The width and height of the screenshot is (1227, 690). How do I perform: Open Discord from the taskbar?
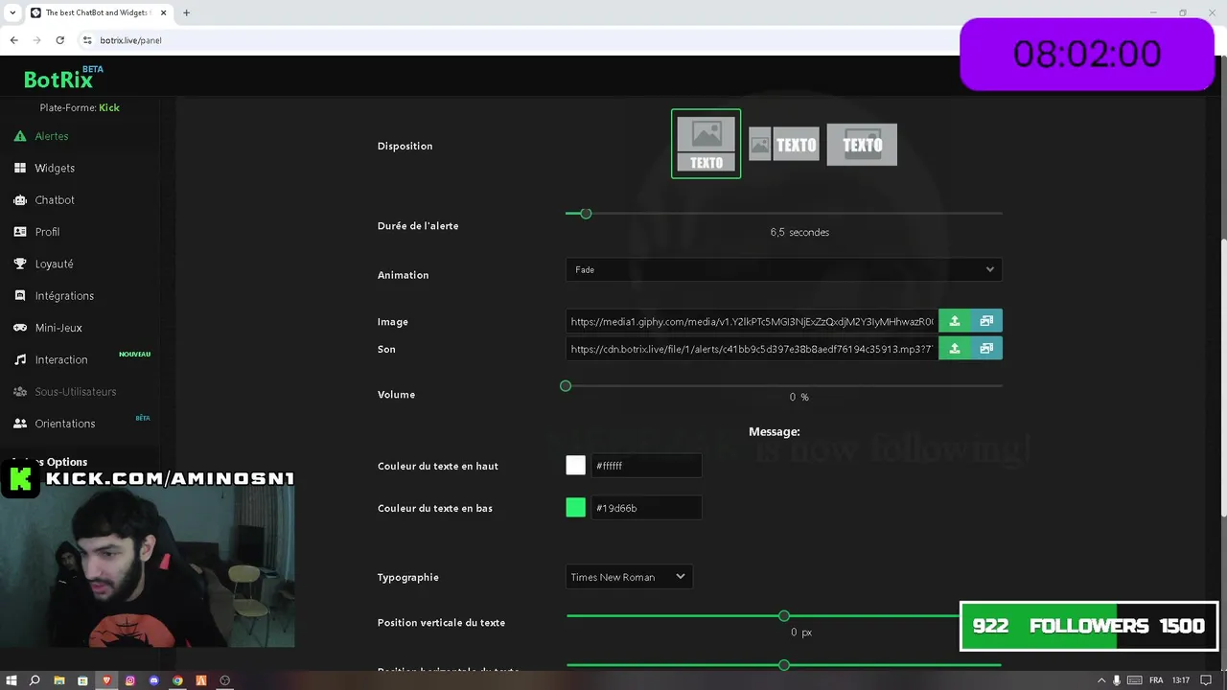point(153,680)
